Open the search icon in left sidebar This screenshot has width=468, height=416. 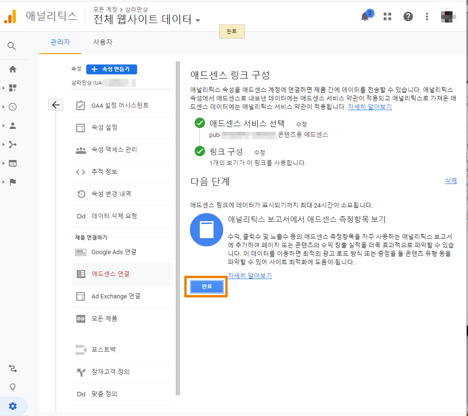pos(12,46)
